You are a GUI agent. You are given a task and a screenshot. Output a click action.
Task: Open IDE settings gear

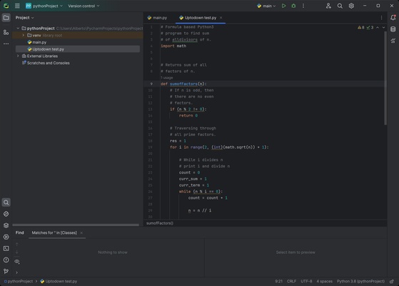(351, 6)
